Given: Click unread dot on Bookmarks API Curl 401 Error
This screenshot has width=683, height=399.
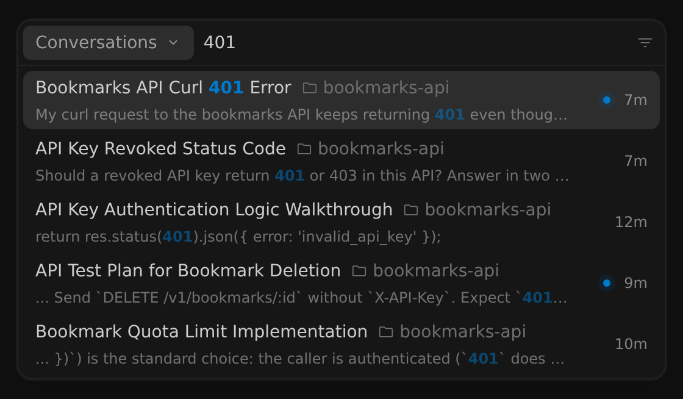Looking at the screenshot, I should coord(606,100).
